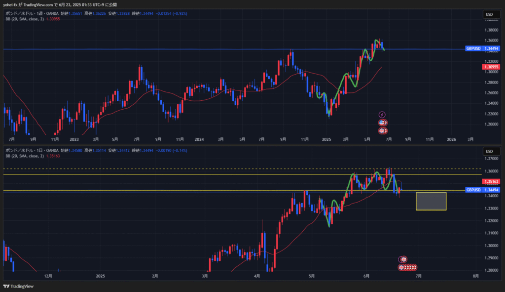Click the TradingView logo
Screen dimensions: 505x292
[18, 286]
